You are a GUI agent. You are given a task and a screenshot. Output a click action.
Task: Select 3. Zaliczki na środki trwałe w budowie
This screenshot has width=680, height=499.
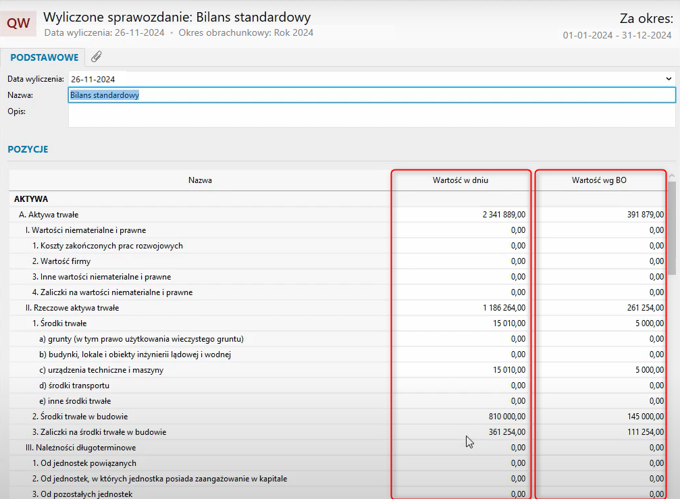pos(338,432)
